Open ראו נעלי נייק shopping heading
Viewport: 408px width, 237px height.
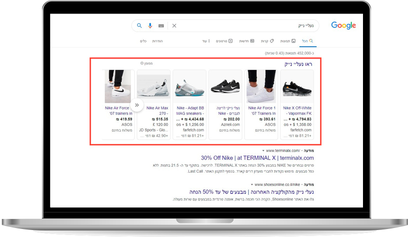298,64
